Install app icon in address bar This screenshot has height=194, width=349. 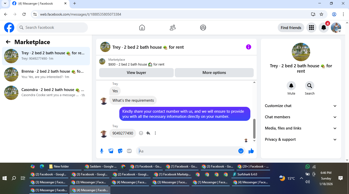click(x=313, y=14)
